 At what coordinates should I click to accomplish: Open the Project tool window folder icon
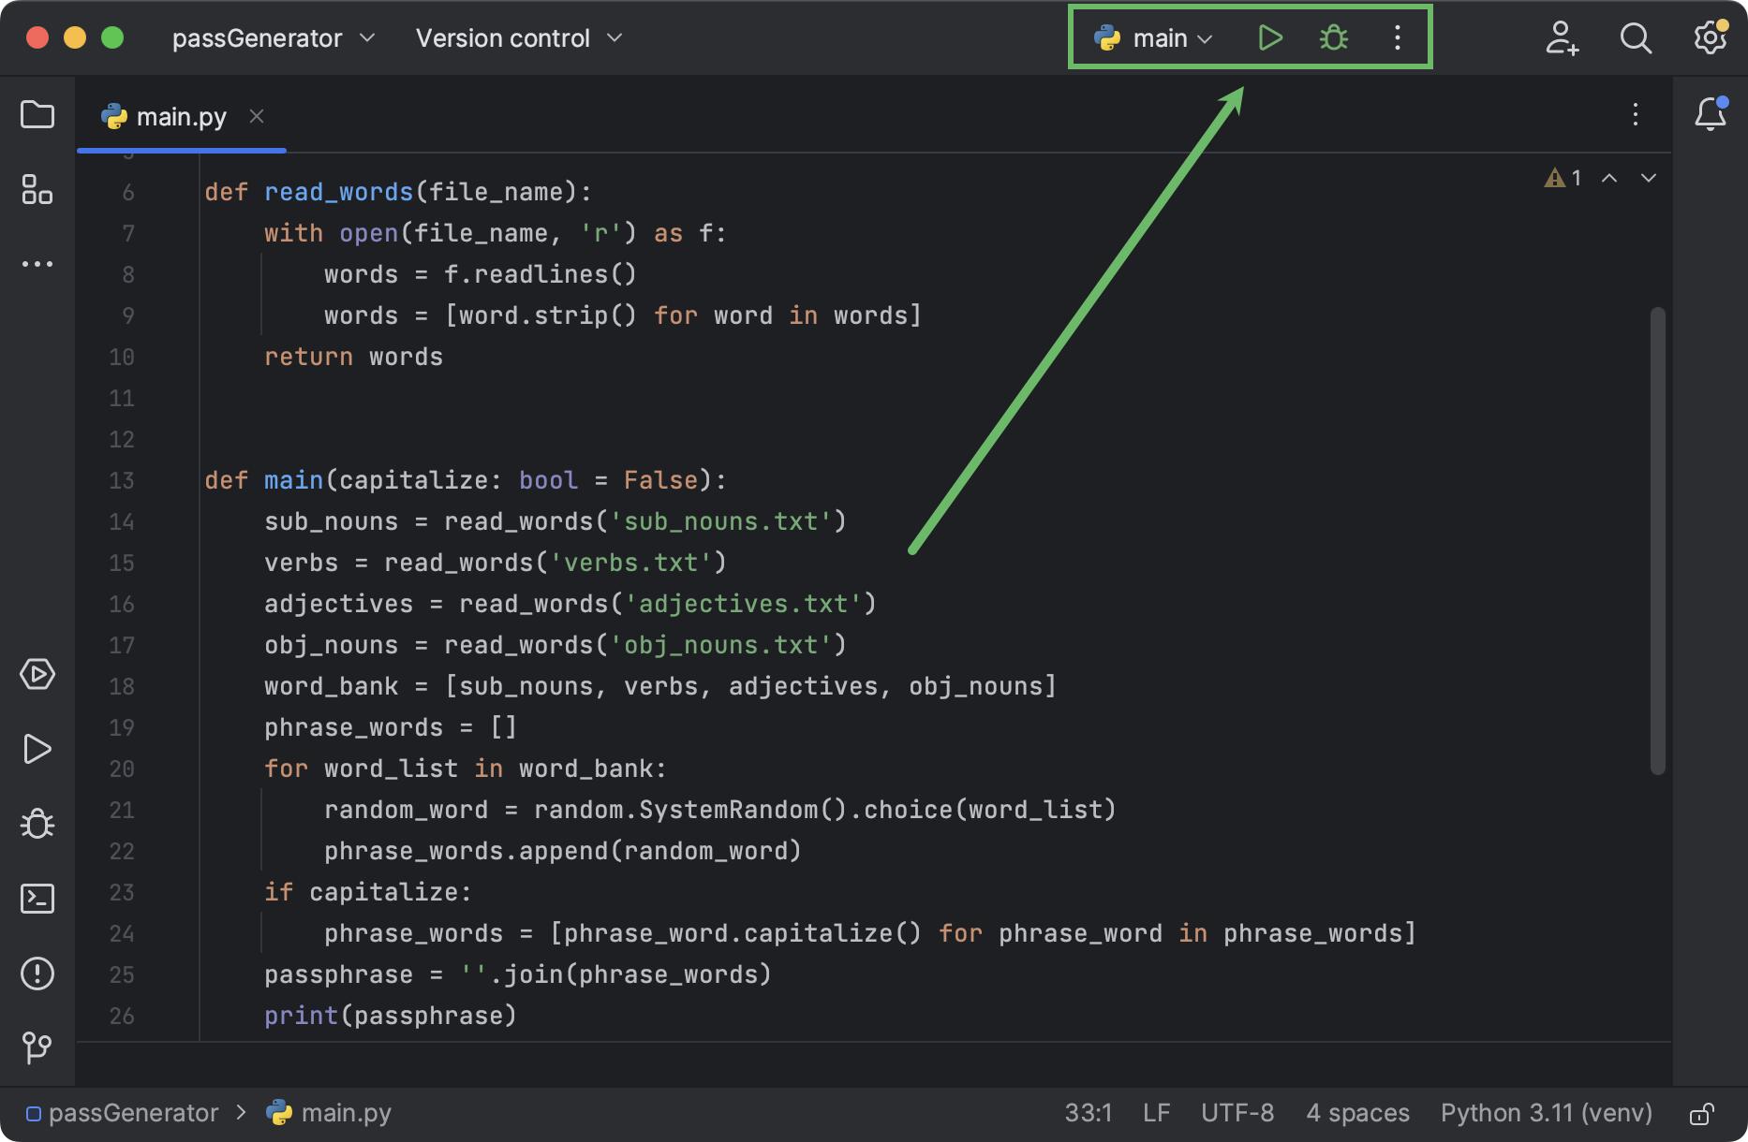coord(37,114)
